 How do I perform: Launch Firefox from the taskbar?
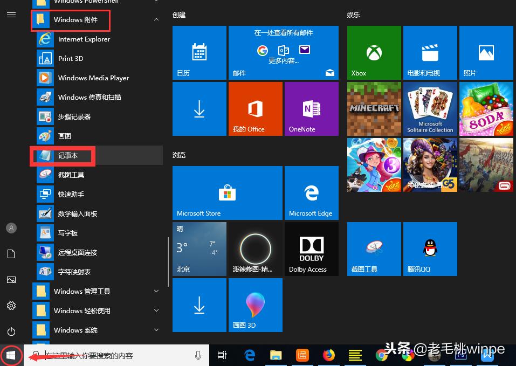tap(329, 355)
